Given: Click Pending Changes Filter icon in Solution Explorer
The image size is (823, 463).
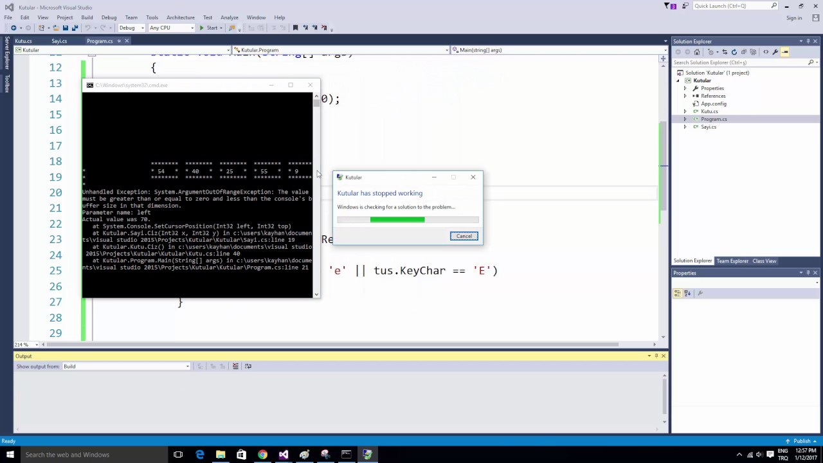Looking at the screenshot, I should (710, 52).
